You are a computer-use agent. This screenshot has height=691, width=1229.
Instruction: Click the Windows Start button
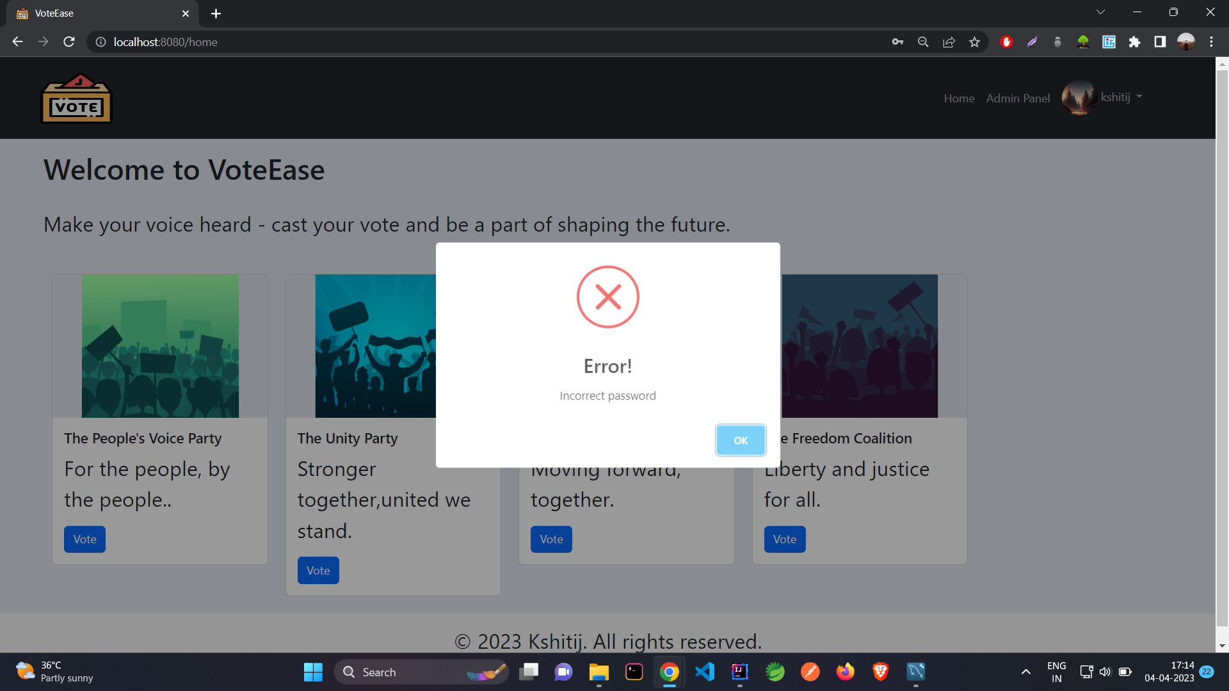313,672
